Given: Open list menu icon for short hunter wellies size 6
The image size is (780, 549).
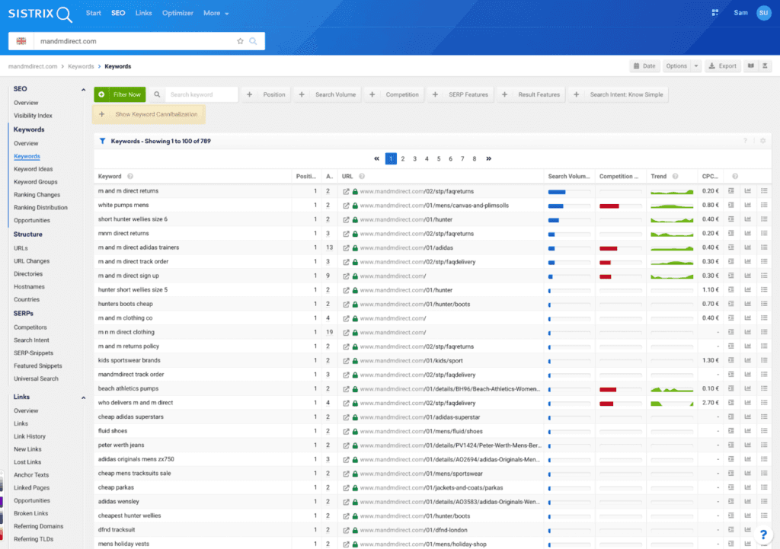Looking at the screenshot, I should (764, 219).
